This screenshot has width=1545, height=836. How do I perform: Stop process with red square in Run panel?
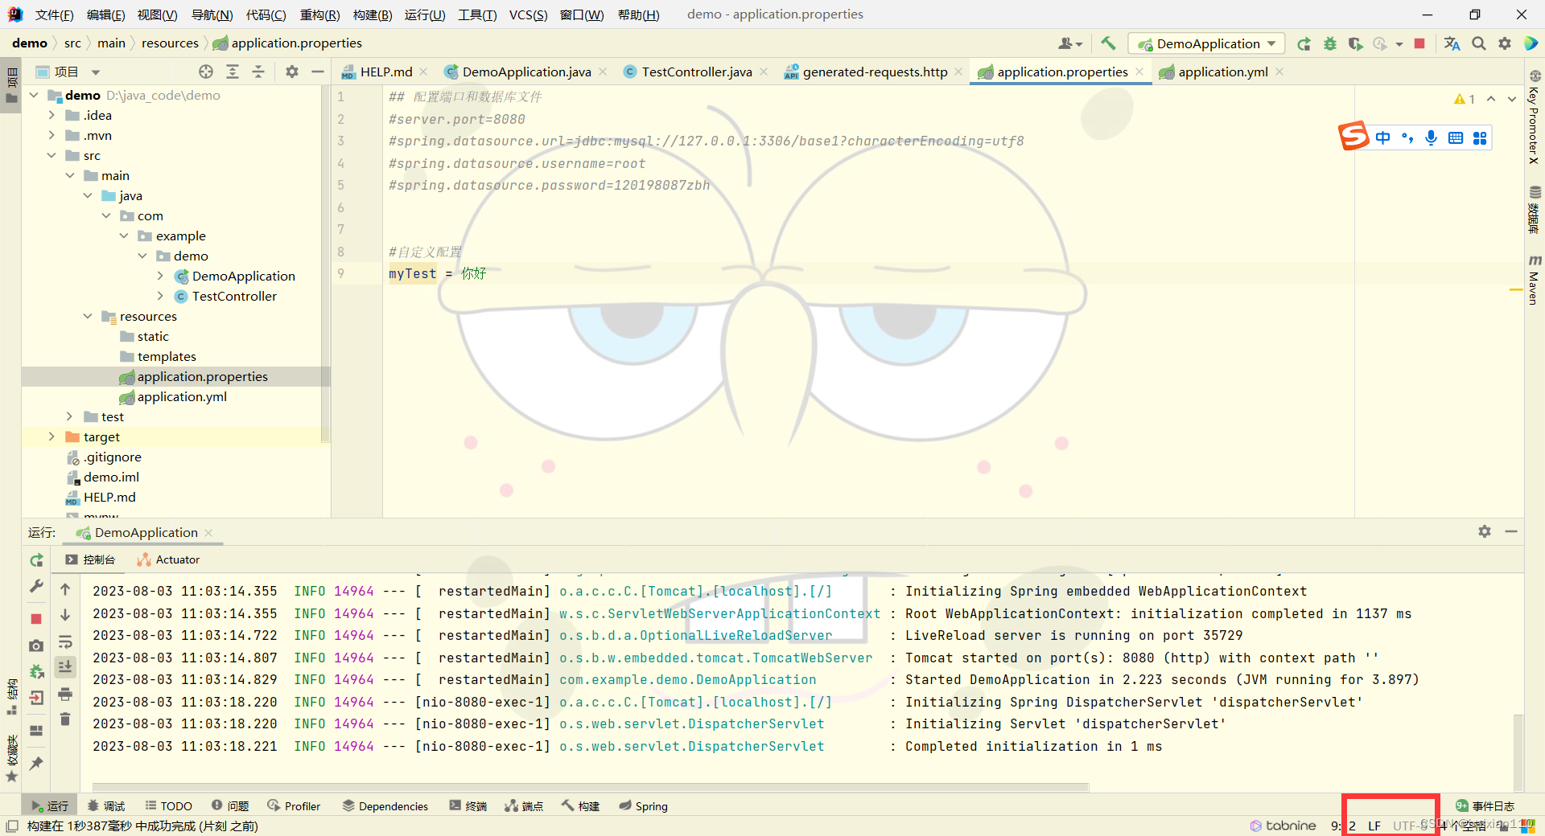[36, 619]
